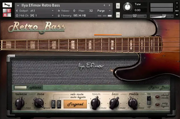This screenshot has width=180, height=119.
Task: Click the Voices icon
Action: click(x=59, y=11)
